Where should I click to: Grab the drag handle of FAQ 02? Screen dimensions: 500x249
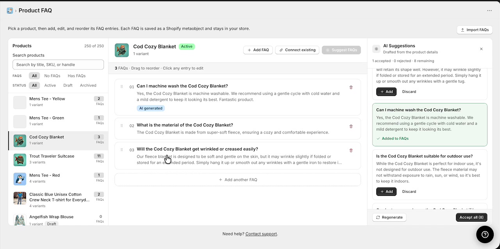click(x=122, y=126)
